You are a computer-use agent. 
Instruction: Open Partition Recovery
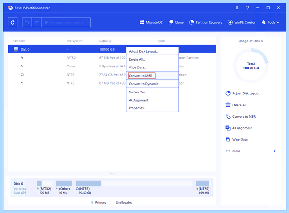tap(206, 22)
